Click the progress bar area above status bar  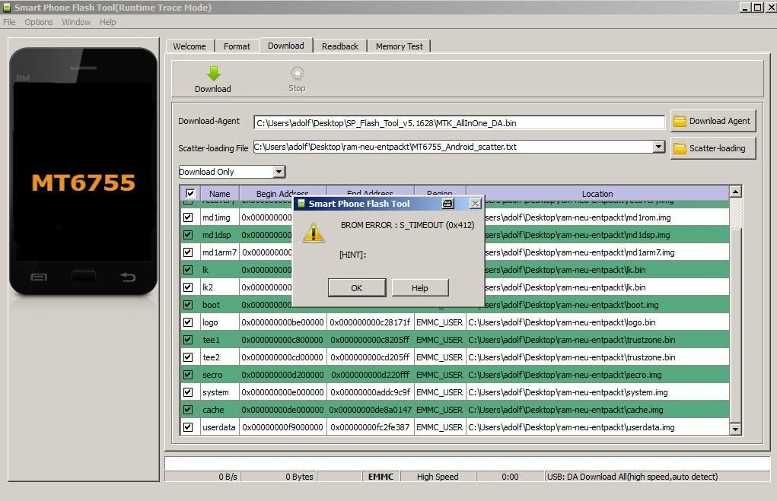(467, 463)
